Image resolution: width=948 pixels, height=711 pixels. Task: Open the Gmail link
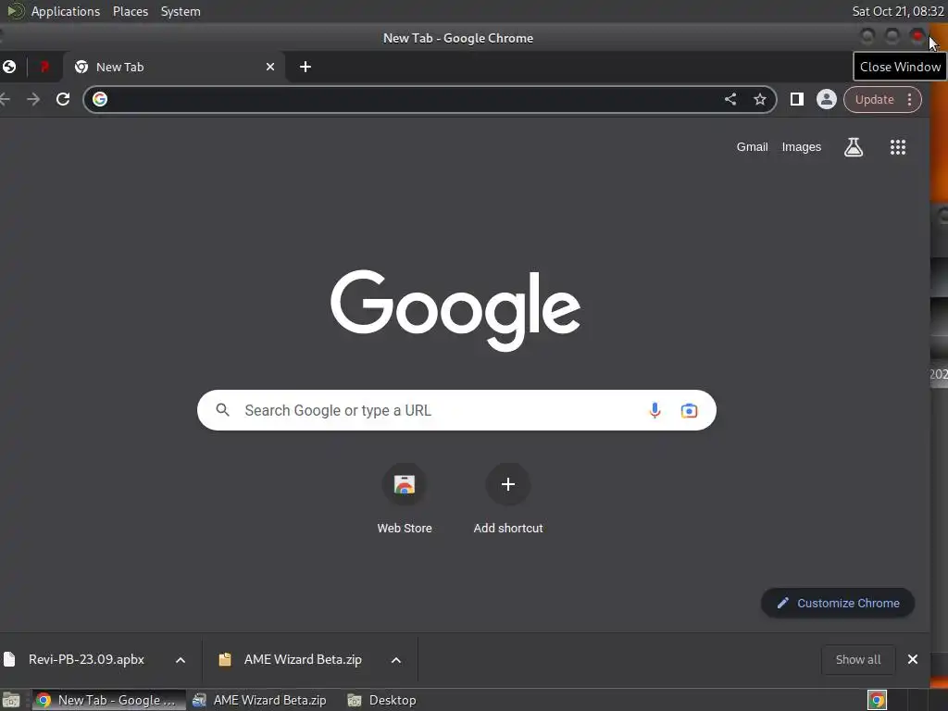point(752,147)
